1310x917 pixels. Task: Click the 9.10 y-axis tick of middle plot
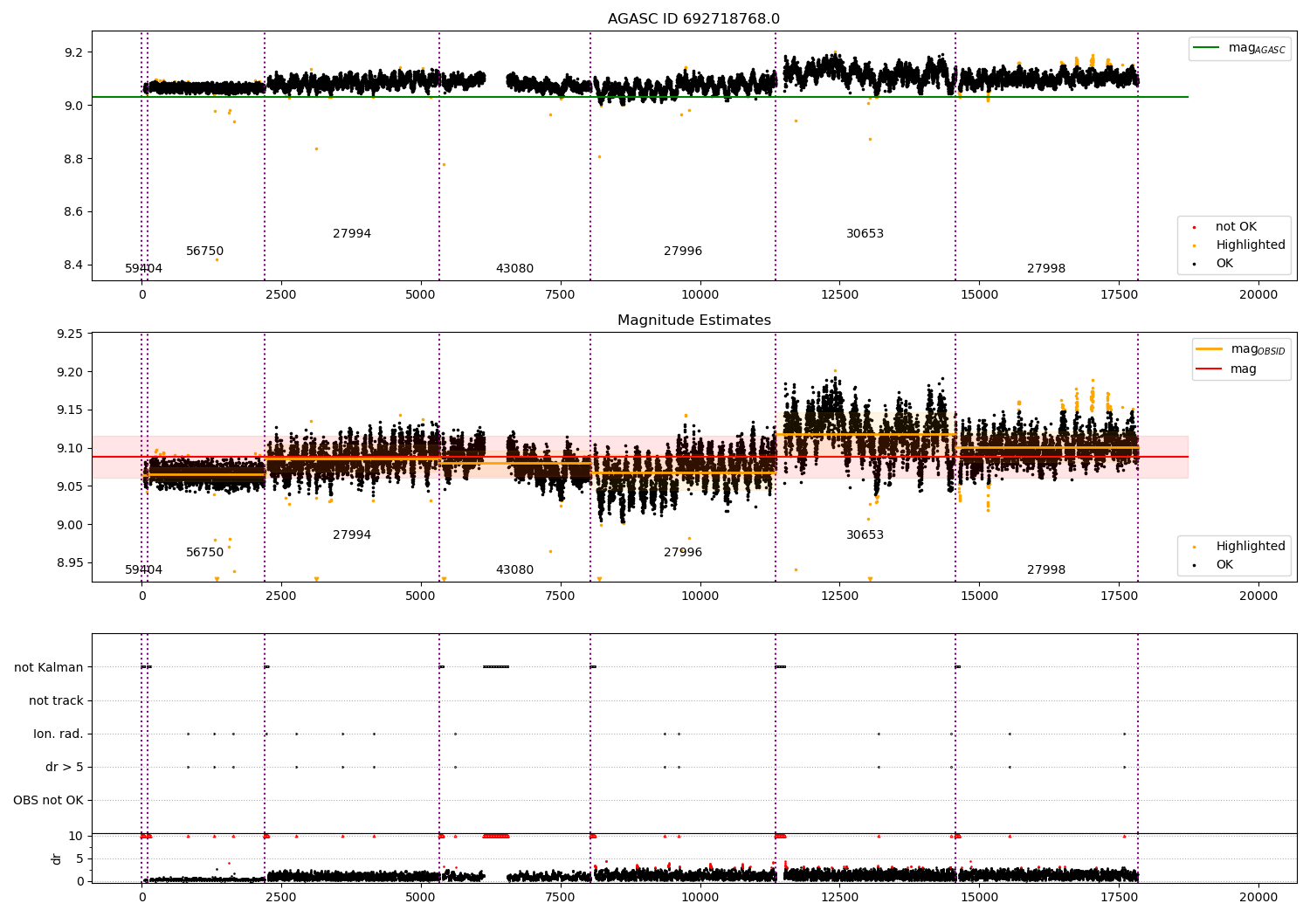[70, 449]
